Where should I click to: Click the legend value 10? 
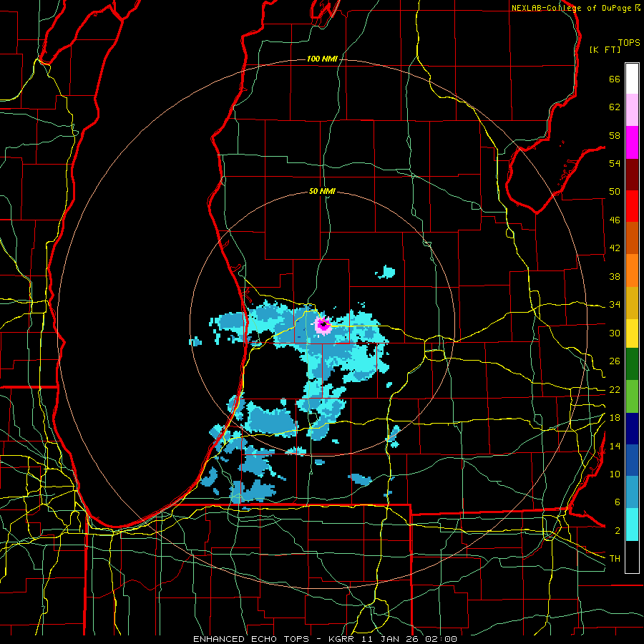(615, 474)
